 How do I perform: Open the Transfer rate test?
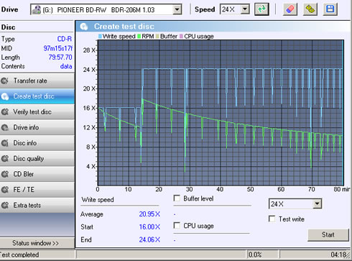pyautogui.click(x=37, y=81)
